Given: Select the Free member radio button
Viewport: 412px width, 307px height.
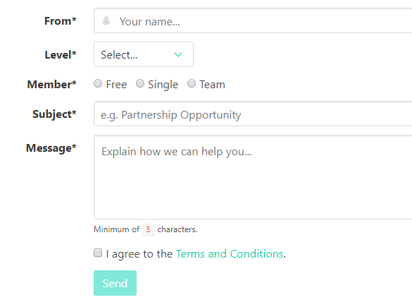Looking at the screenshot, I should tap(98, 84).
